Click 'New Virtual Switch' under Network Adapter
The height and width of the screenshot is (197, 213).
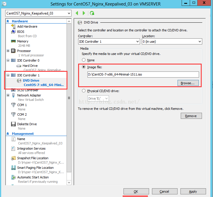click(x=31, y=100)
